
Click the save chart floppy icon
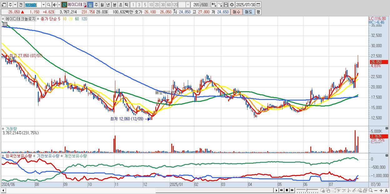point(226,5)
